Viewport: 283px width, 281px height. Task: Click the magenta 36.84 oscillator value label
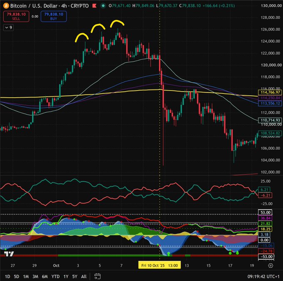pos(265,218)
